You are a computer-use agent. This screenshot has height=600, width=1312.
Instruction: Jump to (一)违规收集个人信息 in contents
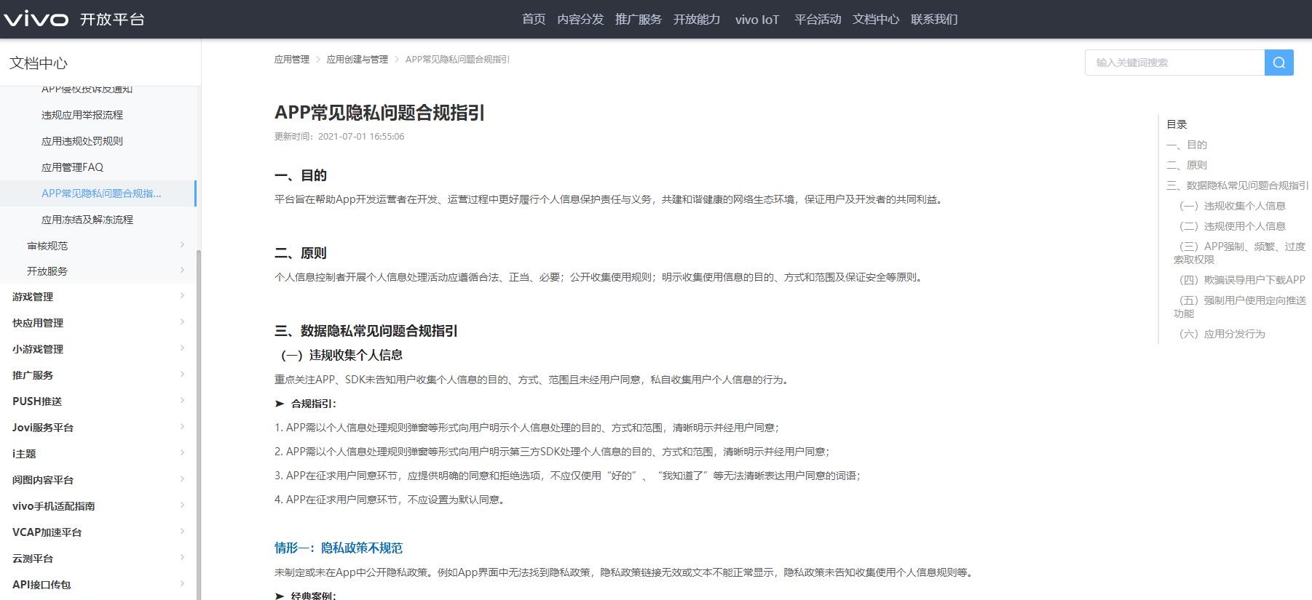(1230, 206)
